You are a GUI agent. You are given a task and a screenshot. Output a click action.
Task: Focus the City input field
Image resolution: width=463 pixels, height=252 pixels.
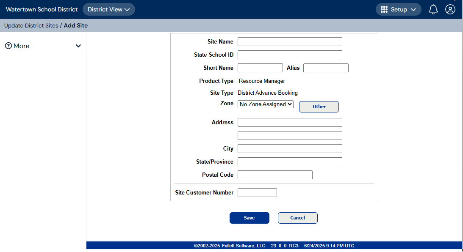(x=290, y=149)
